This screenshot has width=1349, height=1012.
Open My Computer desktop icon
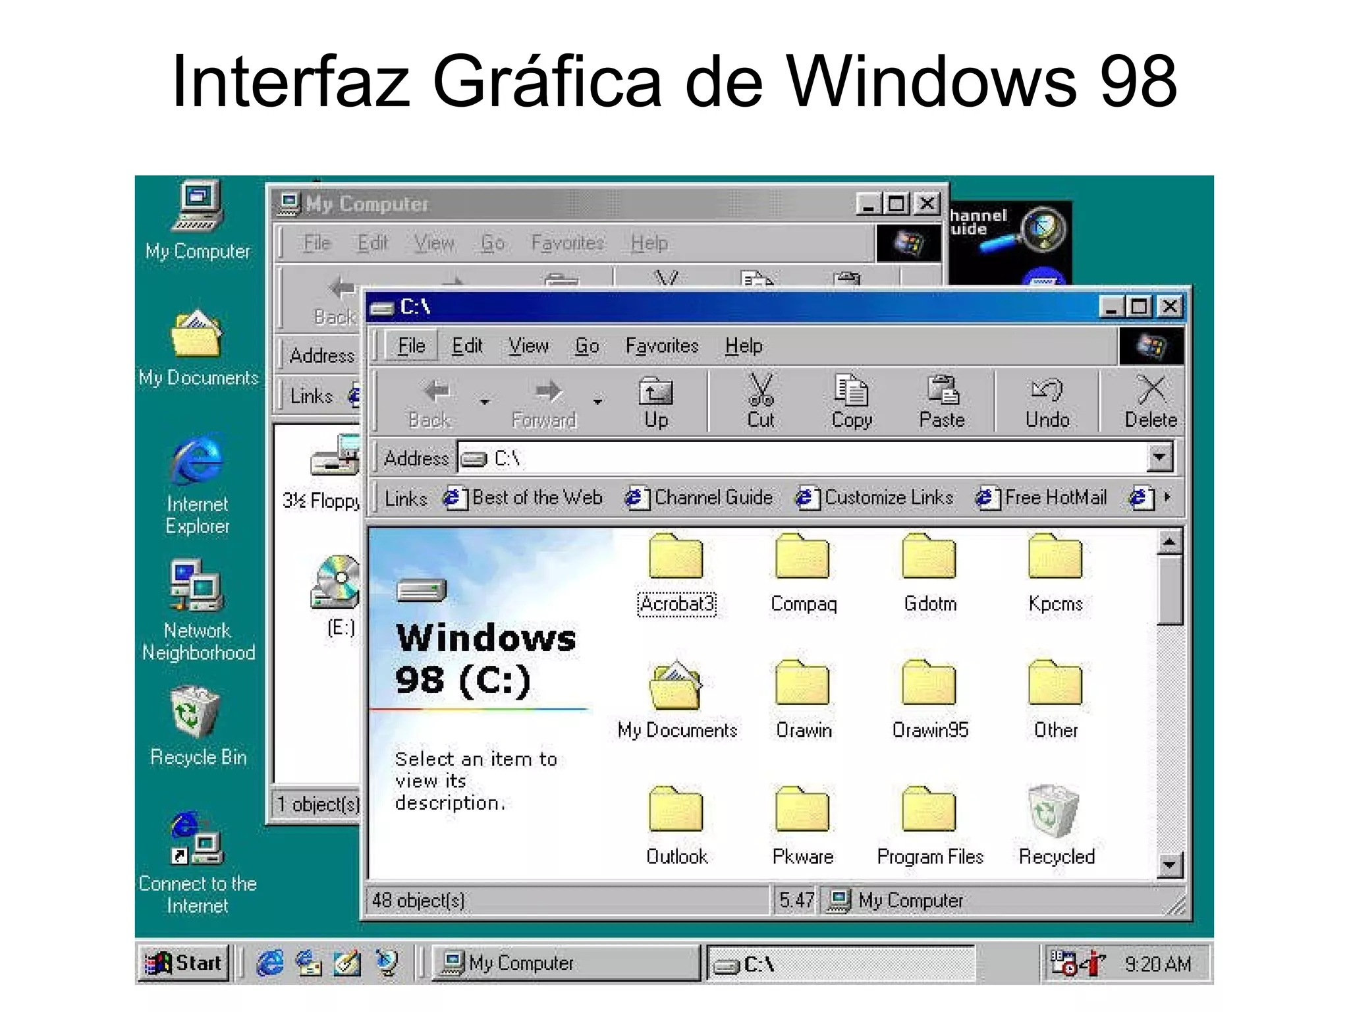tap(198, 219)
